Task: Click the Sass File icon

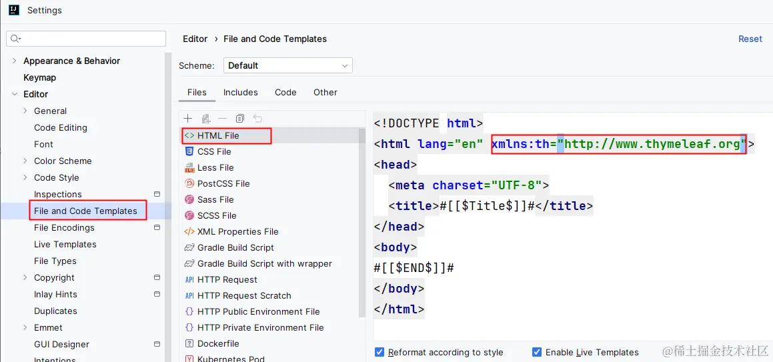Action: point(189,199)
